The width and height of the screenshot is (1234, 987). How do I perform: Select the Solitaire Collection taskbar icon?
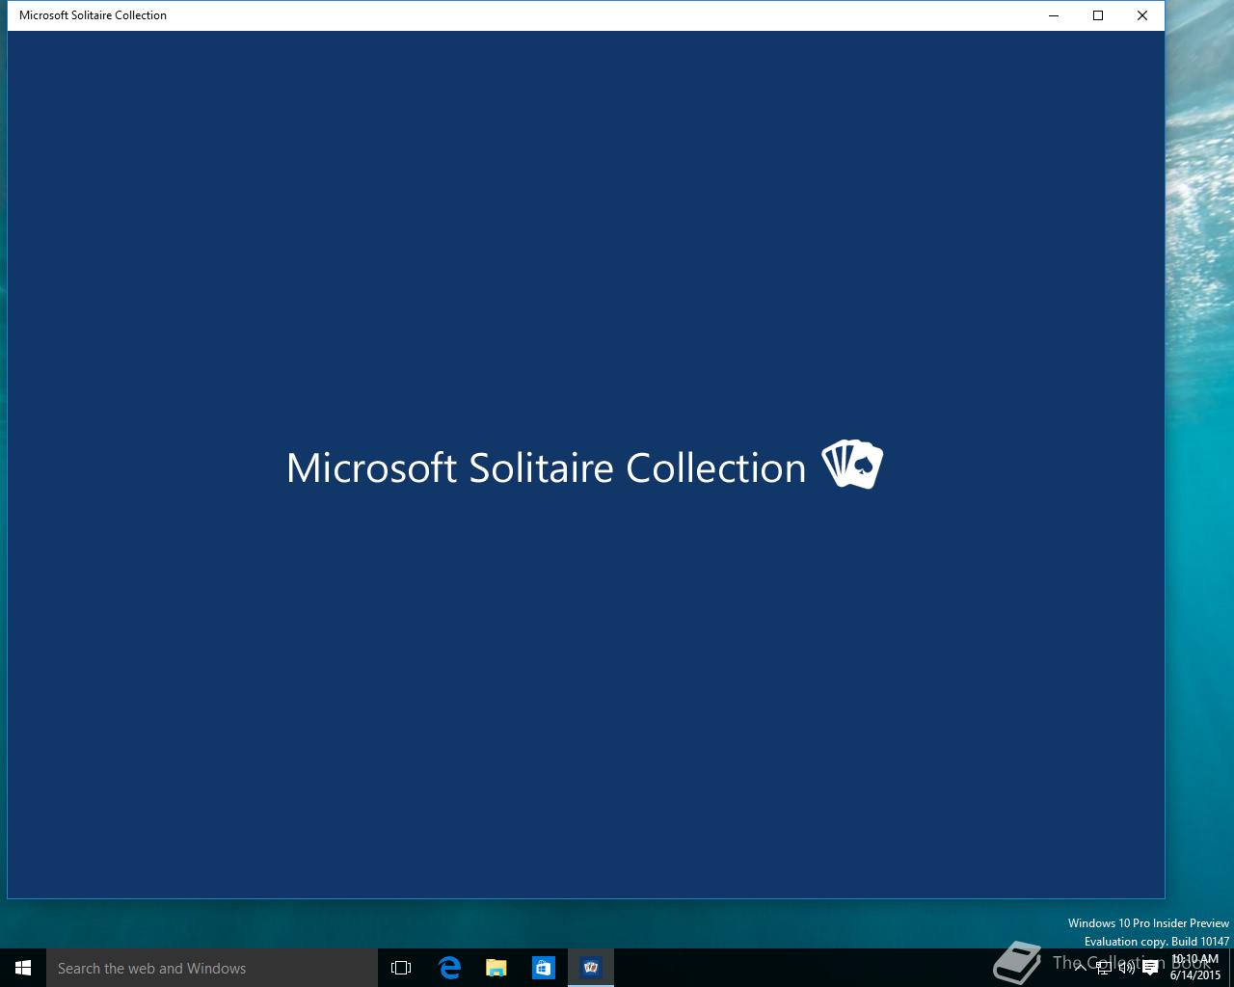pyautogui.click(x=591, y=968)
